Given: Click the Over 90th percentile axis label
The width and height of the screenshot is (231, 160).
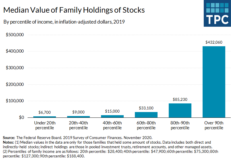Looking at the screenshot, I should (214, 125).
